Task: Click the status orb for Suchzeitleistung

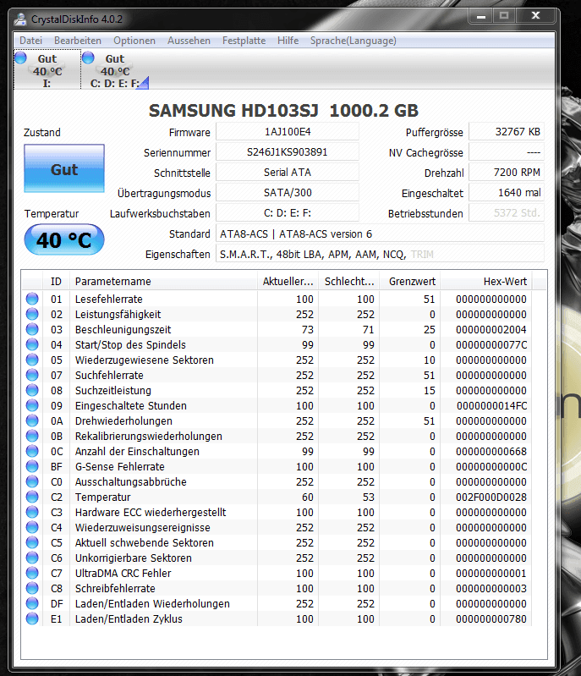Action: tap(32, 390)
